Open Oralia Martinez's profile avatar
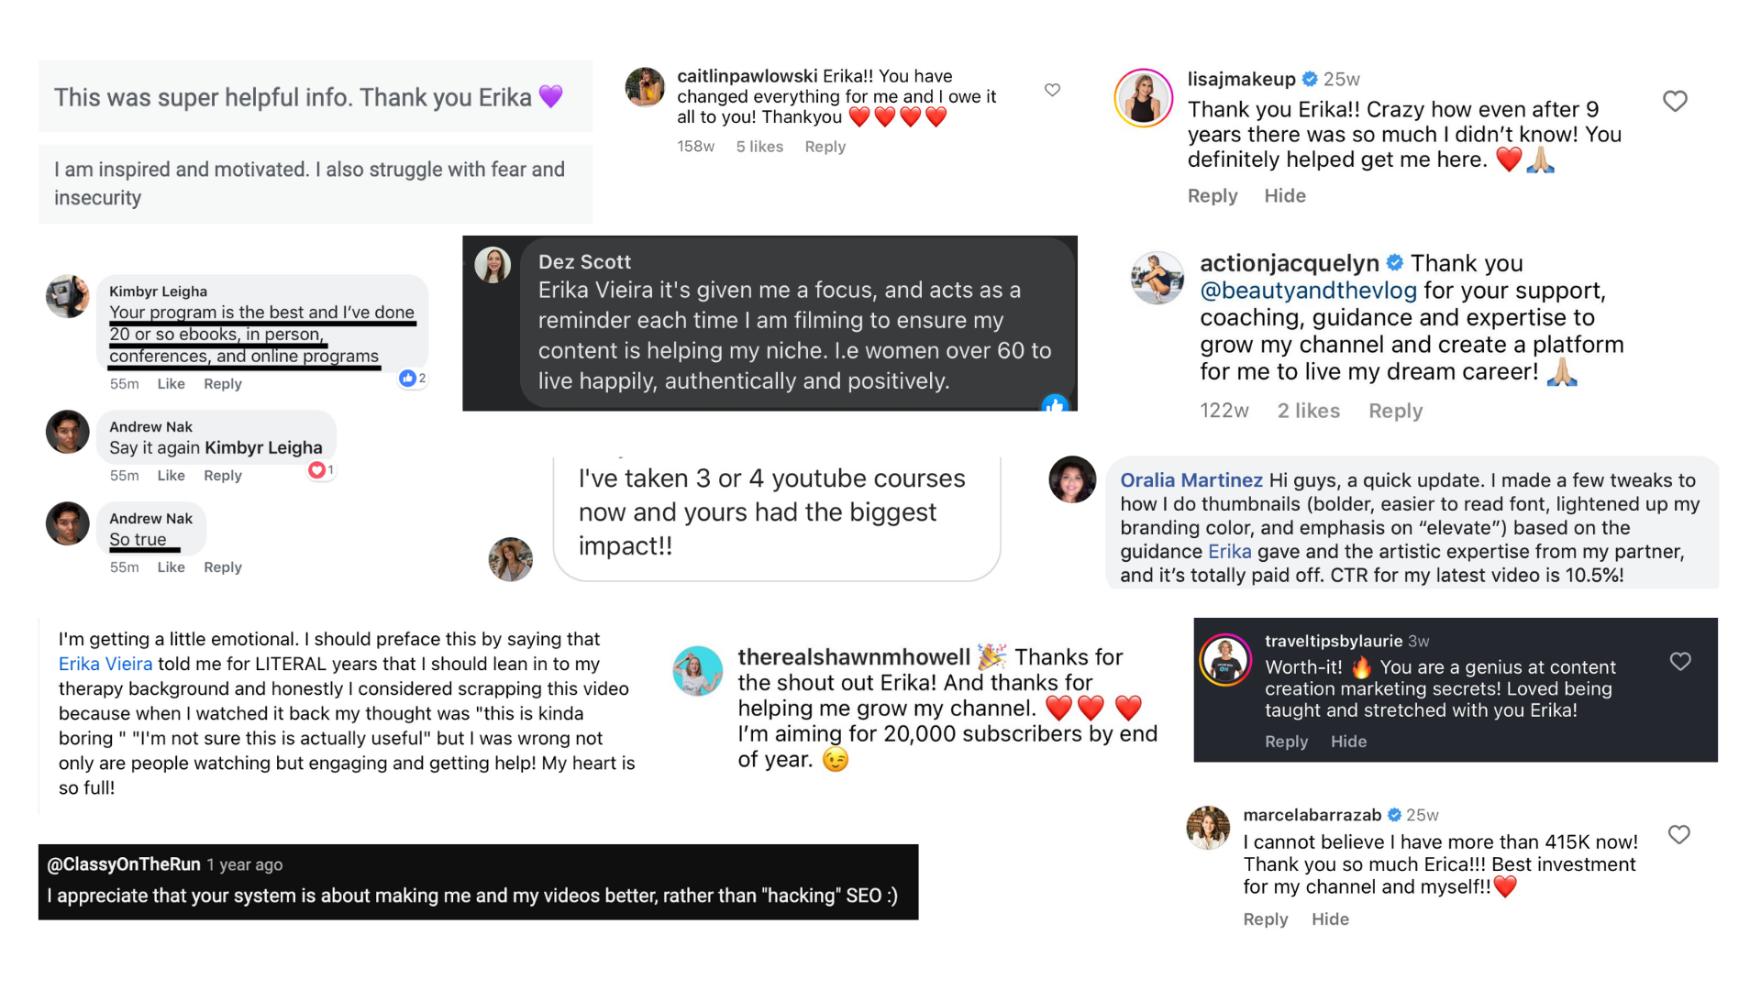This screenshot has width=1761, height=990. [x=1072, y=479]
